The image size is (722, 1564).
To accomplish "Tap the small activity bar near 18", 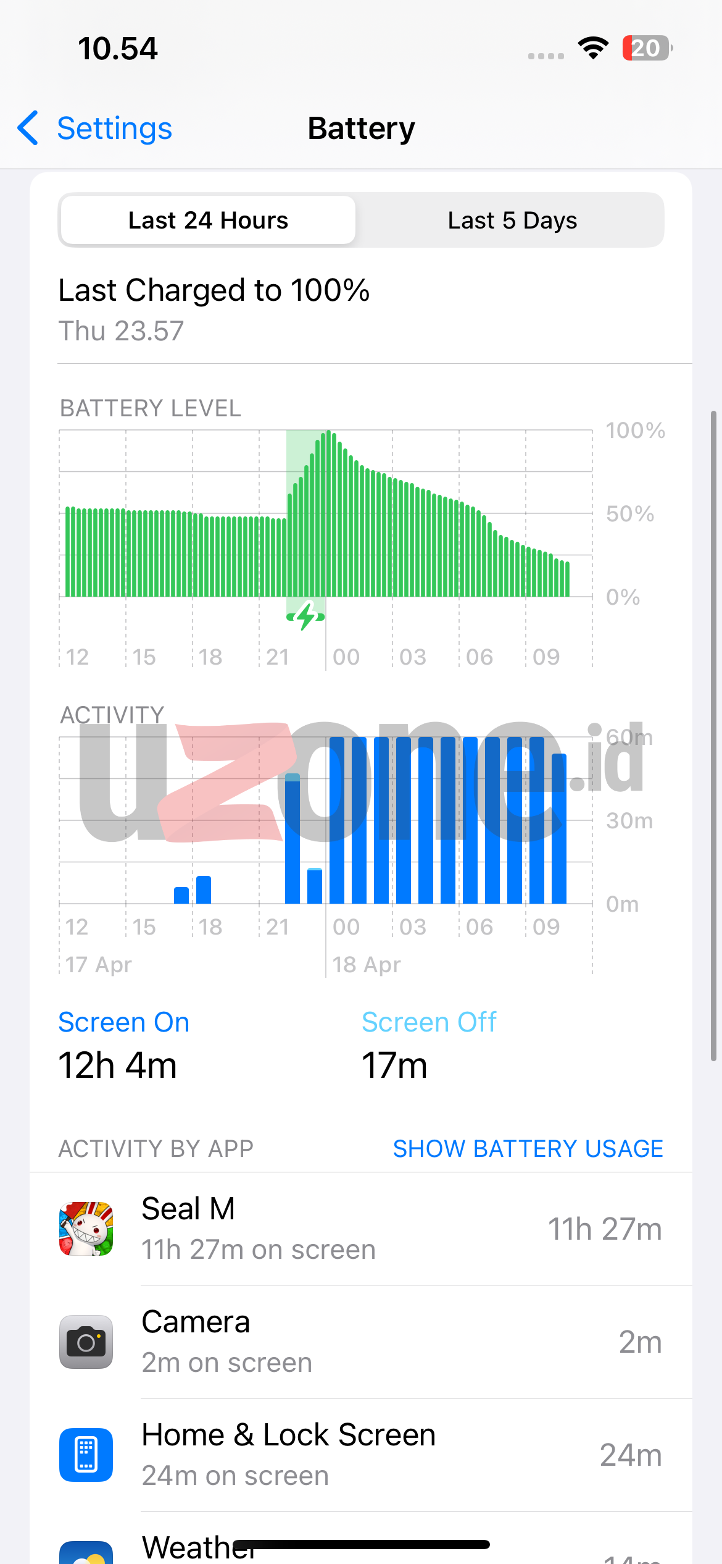I will pyautogui.click(x=204, y=890).
